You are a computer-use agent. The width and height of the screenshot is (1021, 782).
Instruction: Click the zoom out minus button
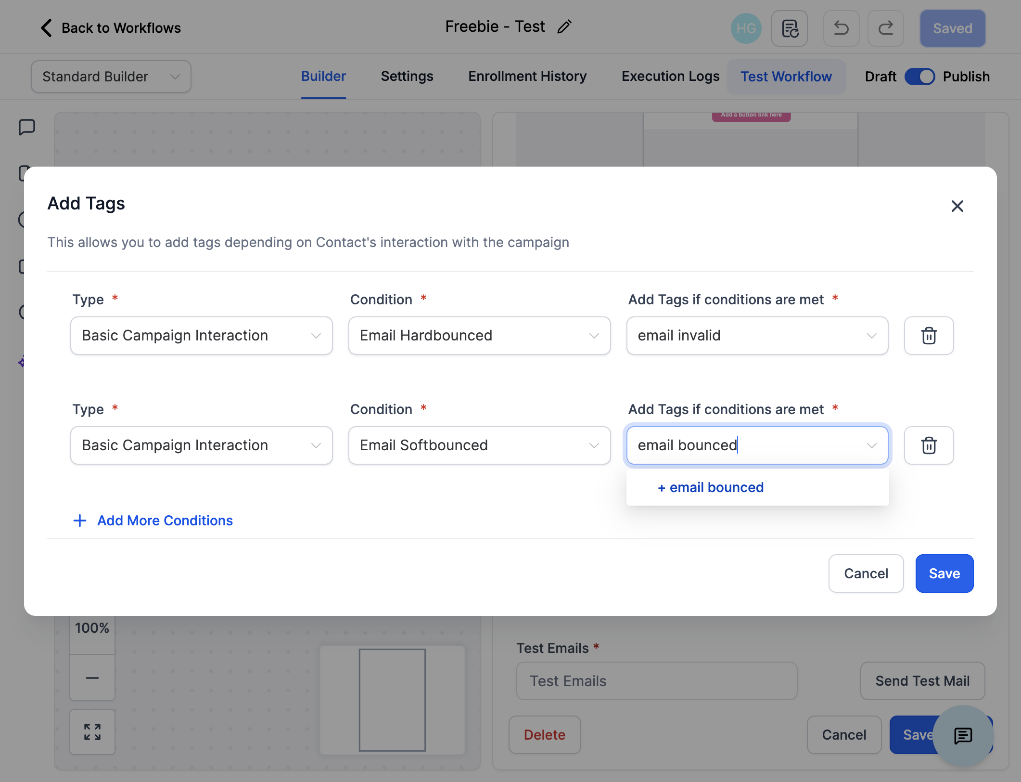[92, 678]
